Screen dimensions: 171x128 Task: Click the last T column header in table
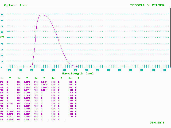(x=78, y=78)
